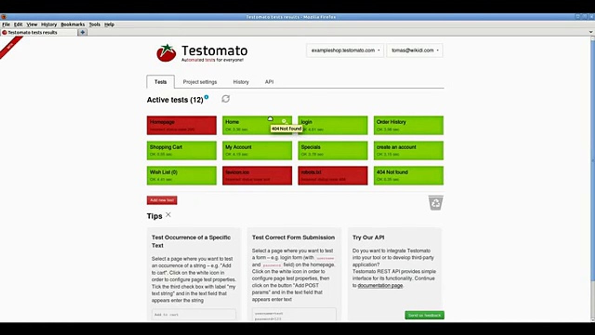The height and width of the screenshot is (335, 595).
Task: Open the exampleshop.testomato.com project dropdown
Action: [x=345, y=50]
